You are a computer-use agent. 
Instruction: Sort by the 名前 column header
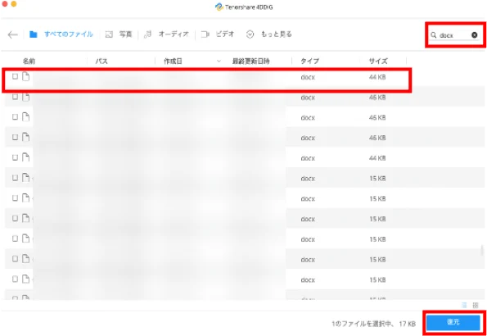[29, 61]
